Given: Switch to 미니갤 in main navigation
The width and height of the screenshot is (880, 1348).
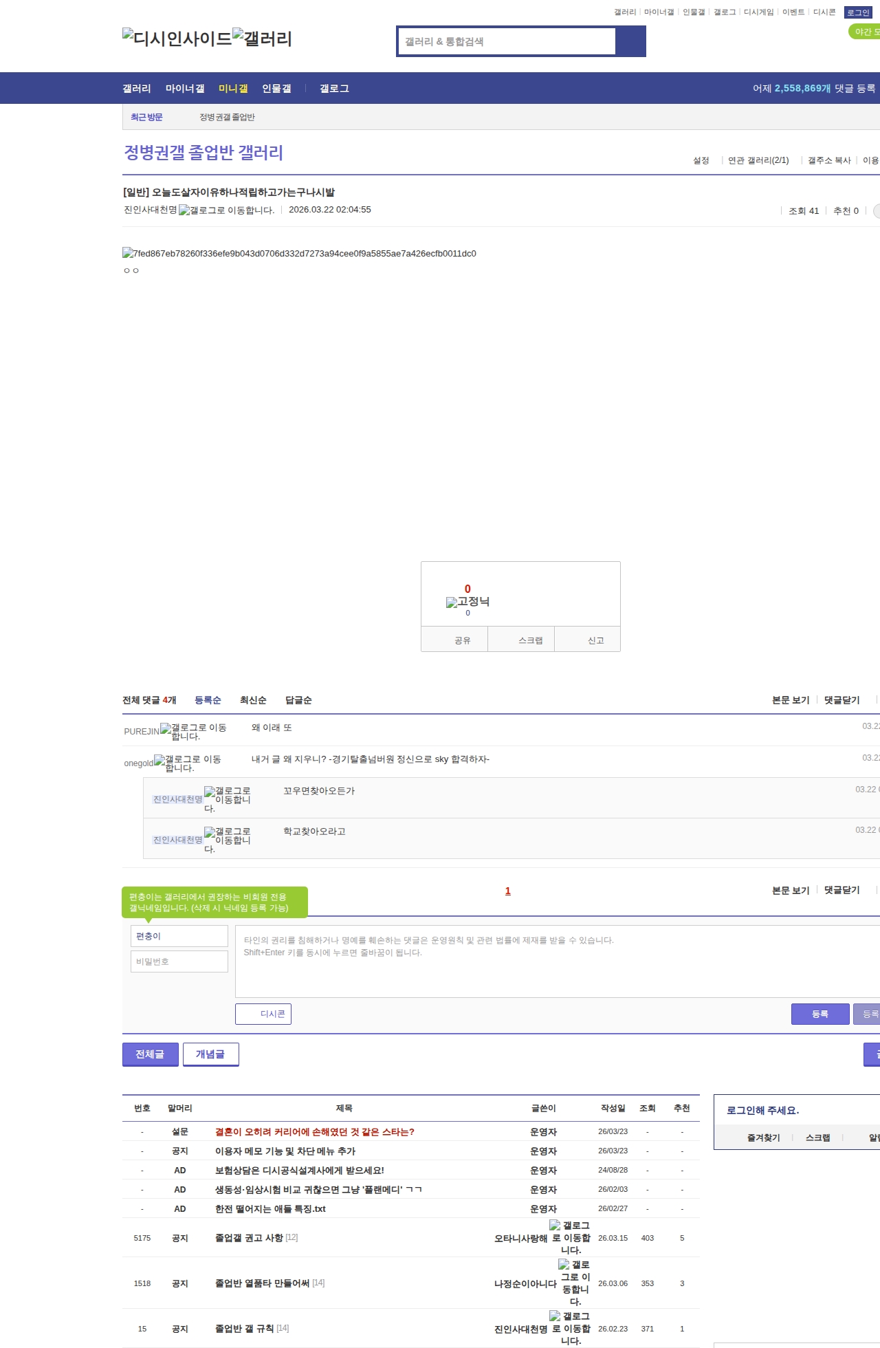Looking at the screenshot, I should [x=233, y=89].
